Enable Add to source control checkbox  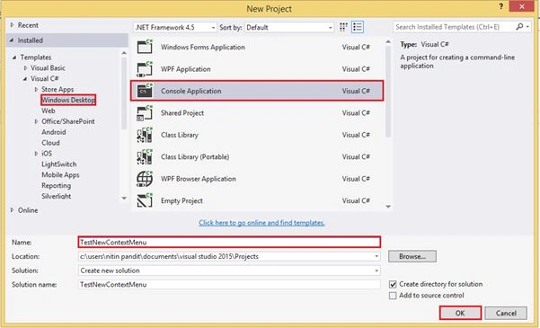(x=393, y=296)
